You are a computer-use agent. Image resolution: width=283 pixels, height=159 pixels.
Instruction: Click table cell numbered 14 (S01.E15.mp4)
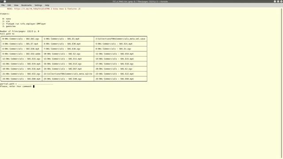(120, 59)
